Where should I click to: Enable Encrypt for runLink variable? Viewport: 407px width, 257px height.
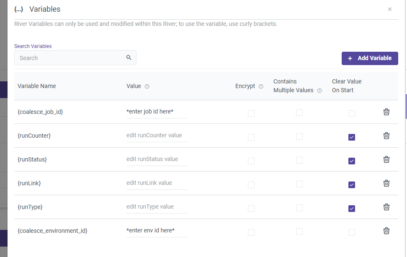click(x=251, y=184)
